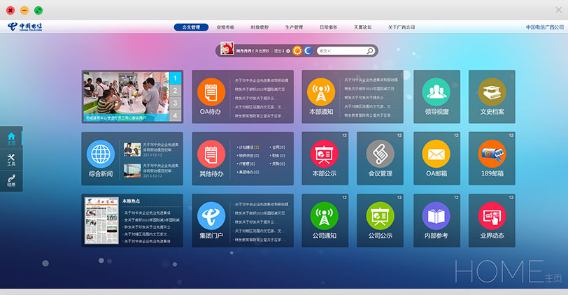This screenshot has width=568, height=295.
Task: Show slide 1 in the photo carousel
Action: [175, 78]
